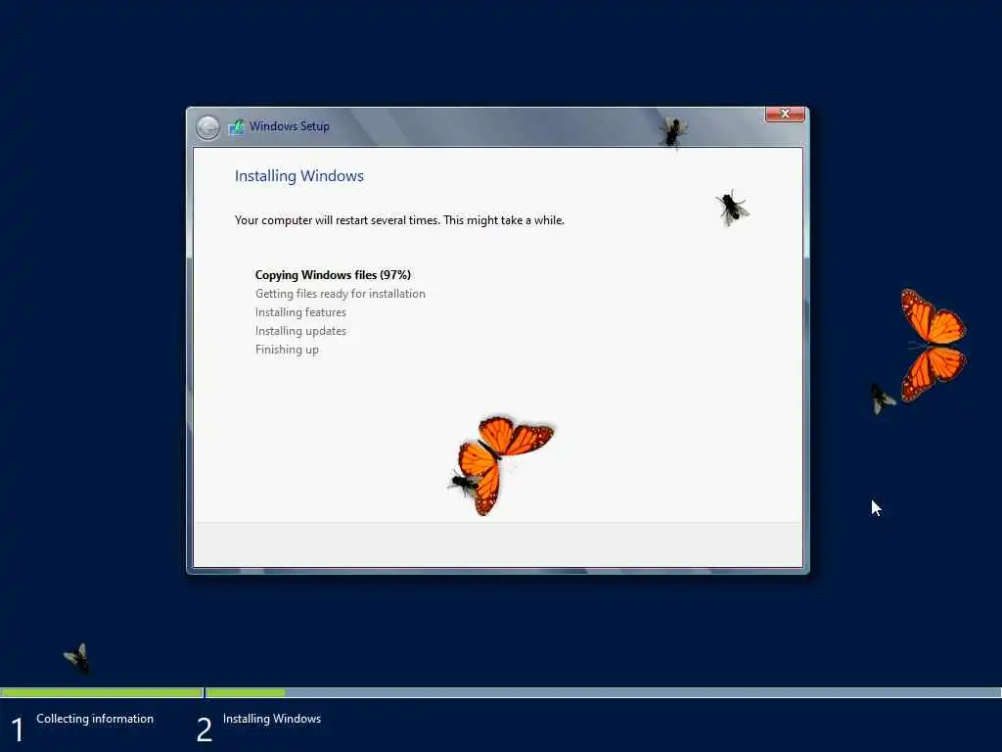Screen dimensions: 1002x752
Task: Click the fly near the restart message
Action: (x=732, y=208)
